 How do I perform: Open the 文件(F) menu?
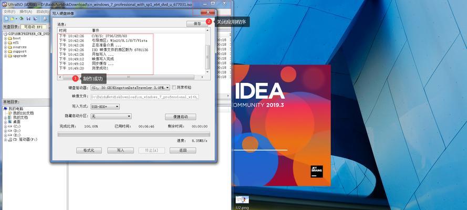pos(9,12)
